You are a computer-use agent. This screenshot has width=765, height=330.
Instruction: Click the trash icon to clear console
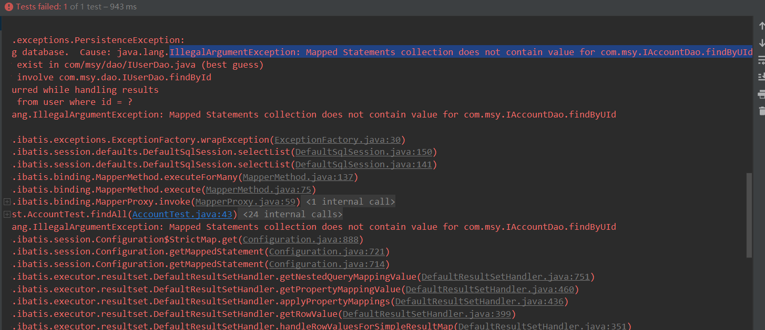(x=761, y=111)
